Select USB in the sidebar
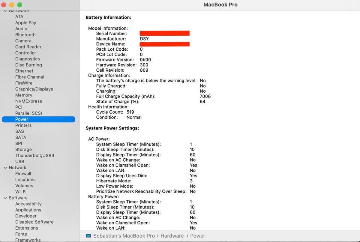The width and height of the screenshot is (360, 242). click(19, 161)
